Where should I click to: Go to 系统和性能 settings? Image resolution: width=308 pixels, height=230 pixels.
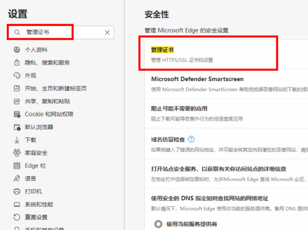[x=39, y=204]
